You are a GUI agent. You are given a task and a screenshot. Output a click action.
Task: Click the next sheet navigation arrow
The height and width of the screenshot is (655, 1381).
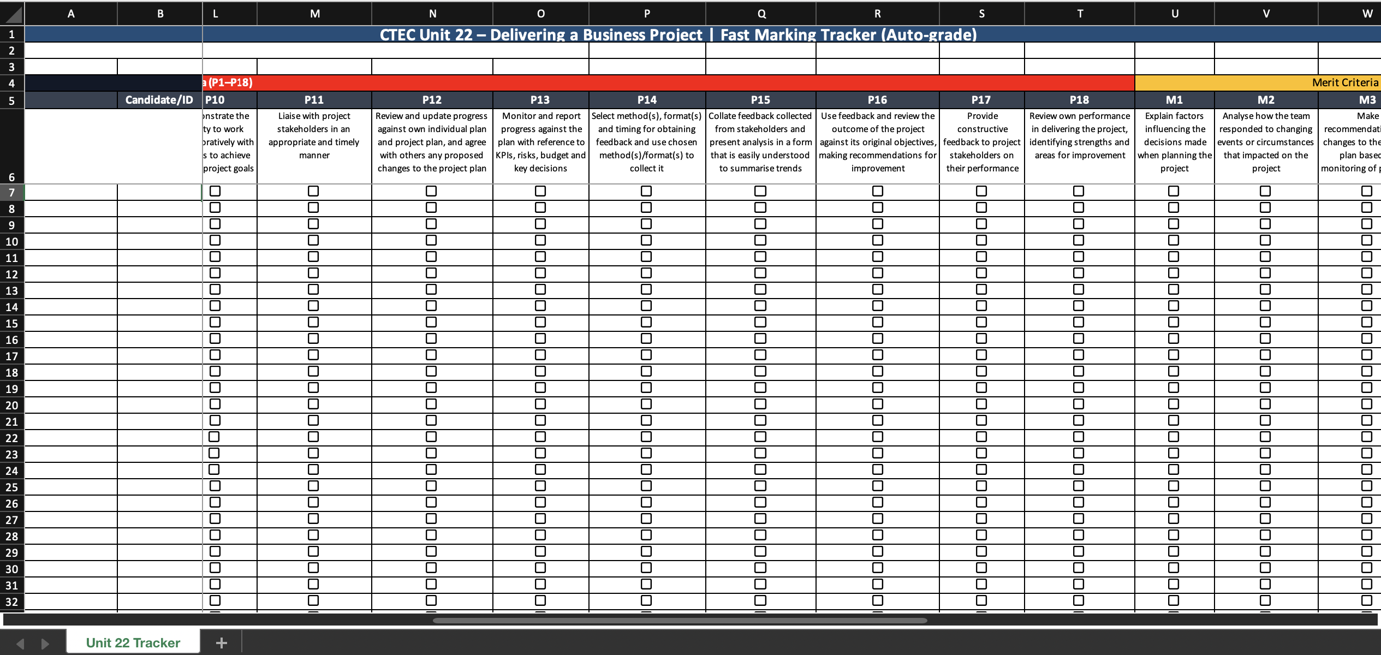[45, 644]
